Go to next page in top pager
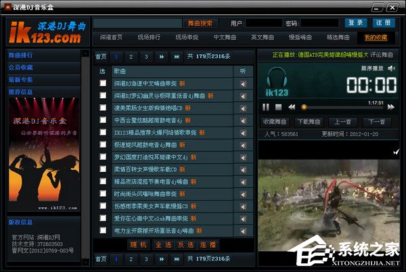Viewport: 406px width, 272px height. click(x=162, y=56)
